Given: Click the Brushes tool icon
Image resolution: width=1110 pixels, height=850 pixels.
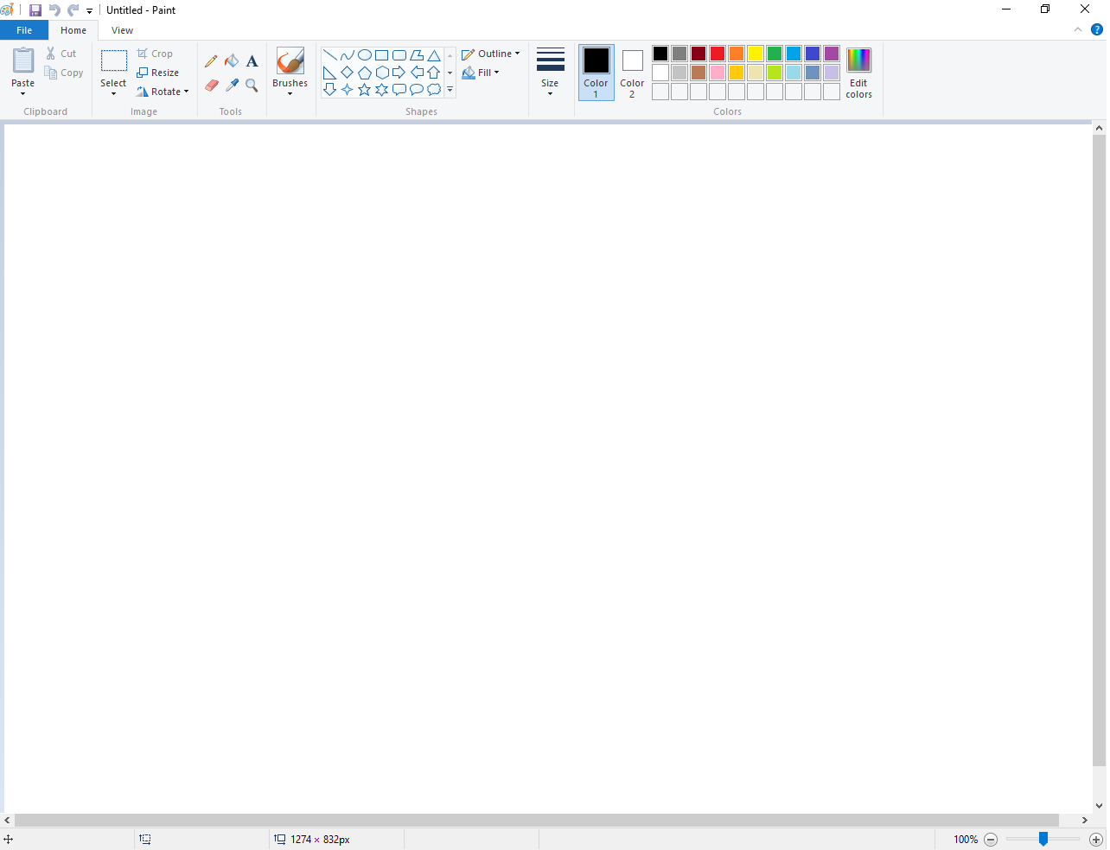Looking at the screenshot, I should pyautogui.click(x=290, y=61).
